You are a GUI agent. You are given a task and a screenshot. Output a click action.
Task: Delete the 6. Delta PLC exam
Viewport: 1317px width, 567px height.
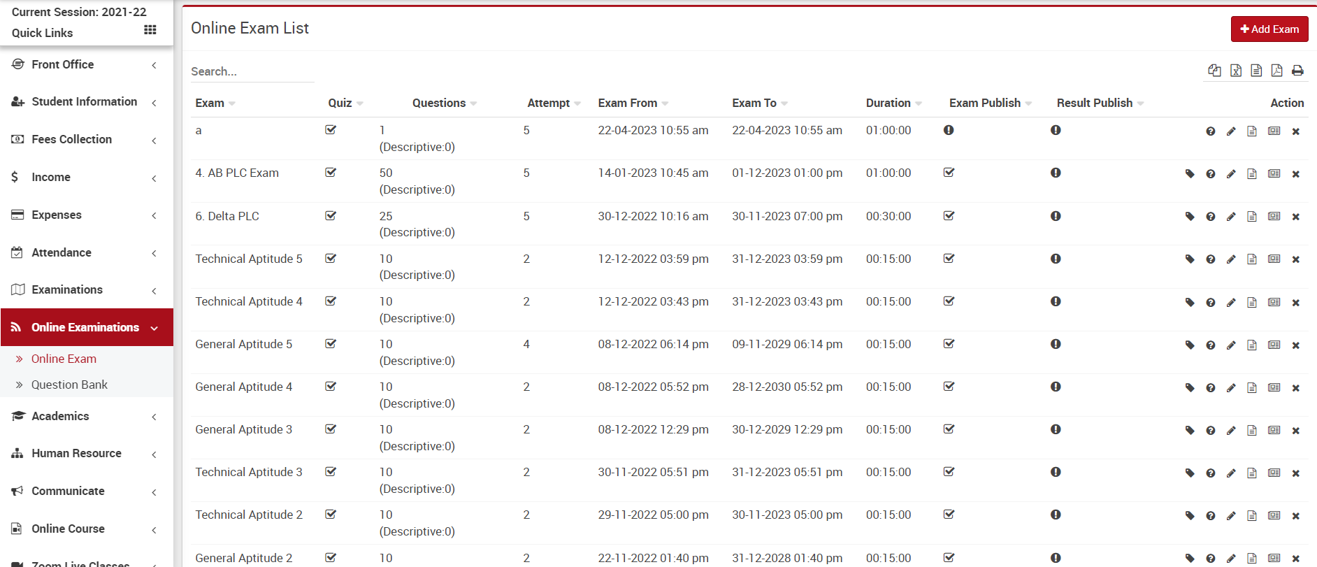click(1295, 217)
